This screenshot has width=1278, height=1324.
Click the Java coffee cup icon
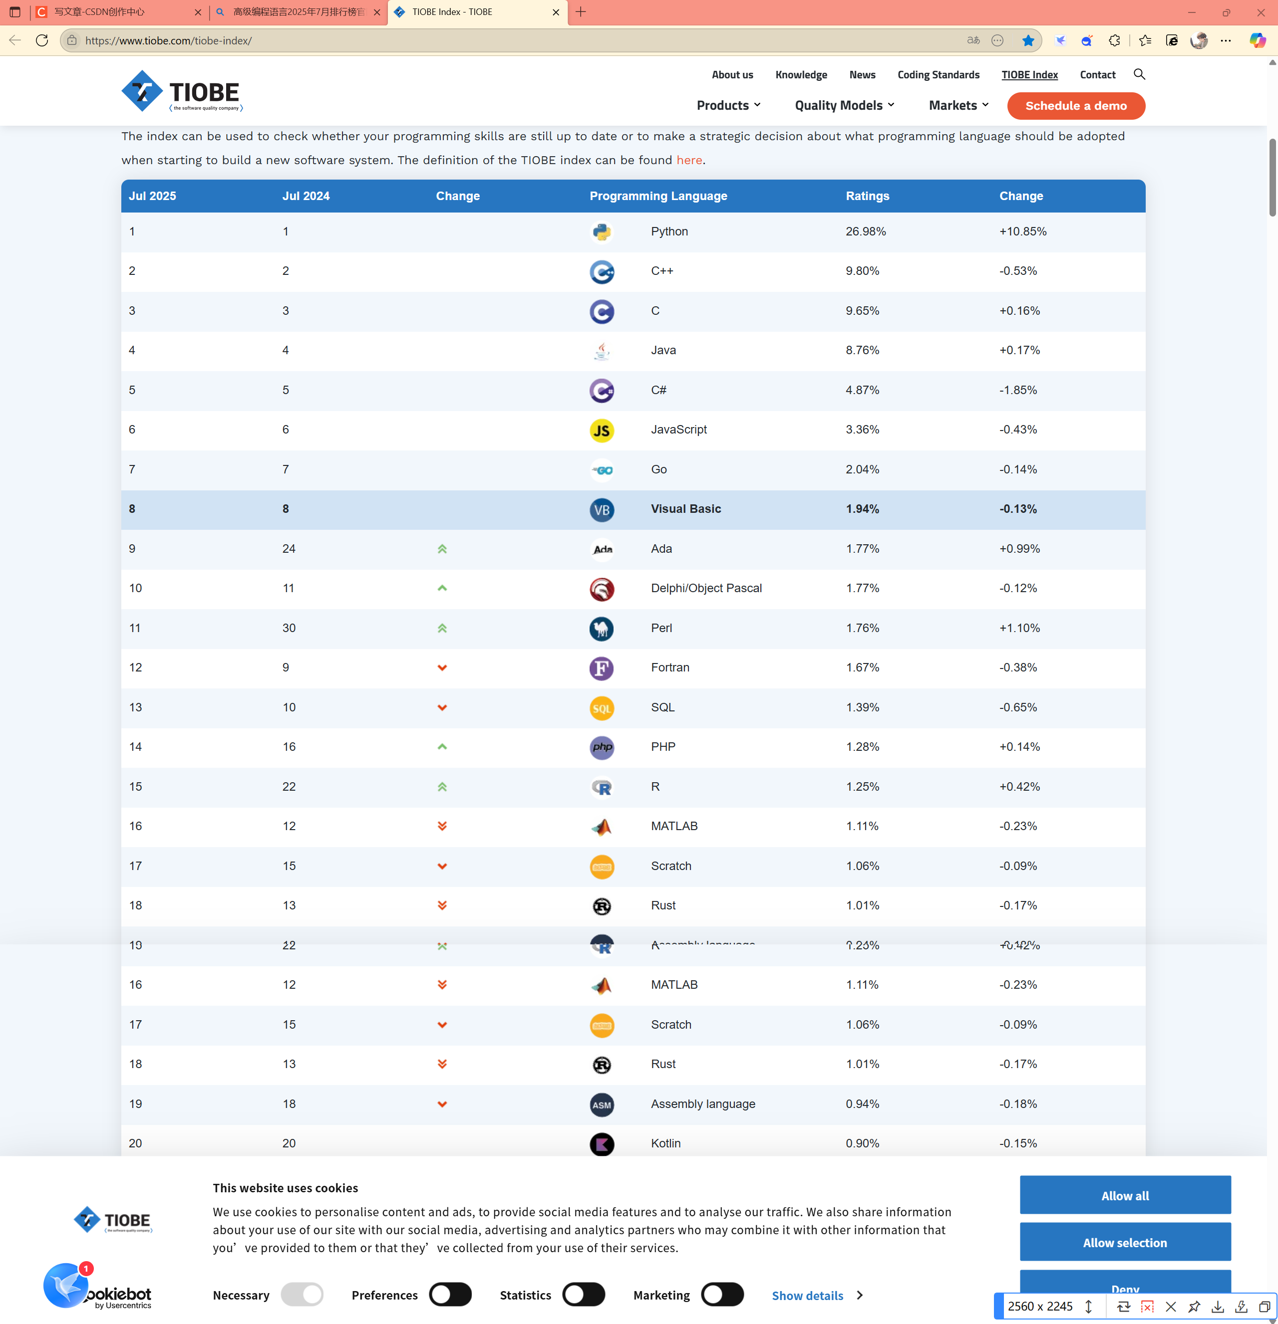[x=602, y=351]
